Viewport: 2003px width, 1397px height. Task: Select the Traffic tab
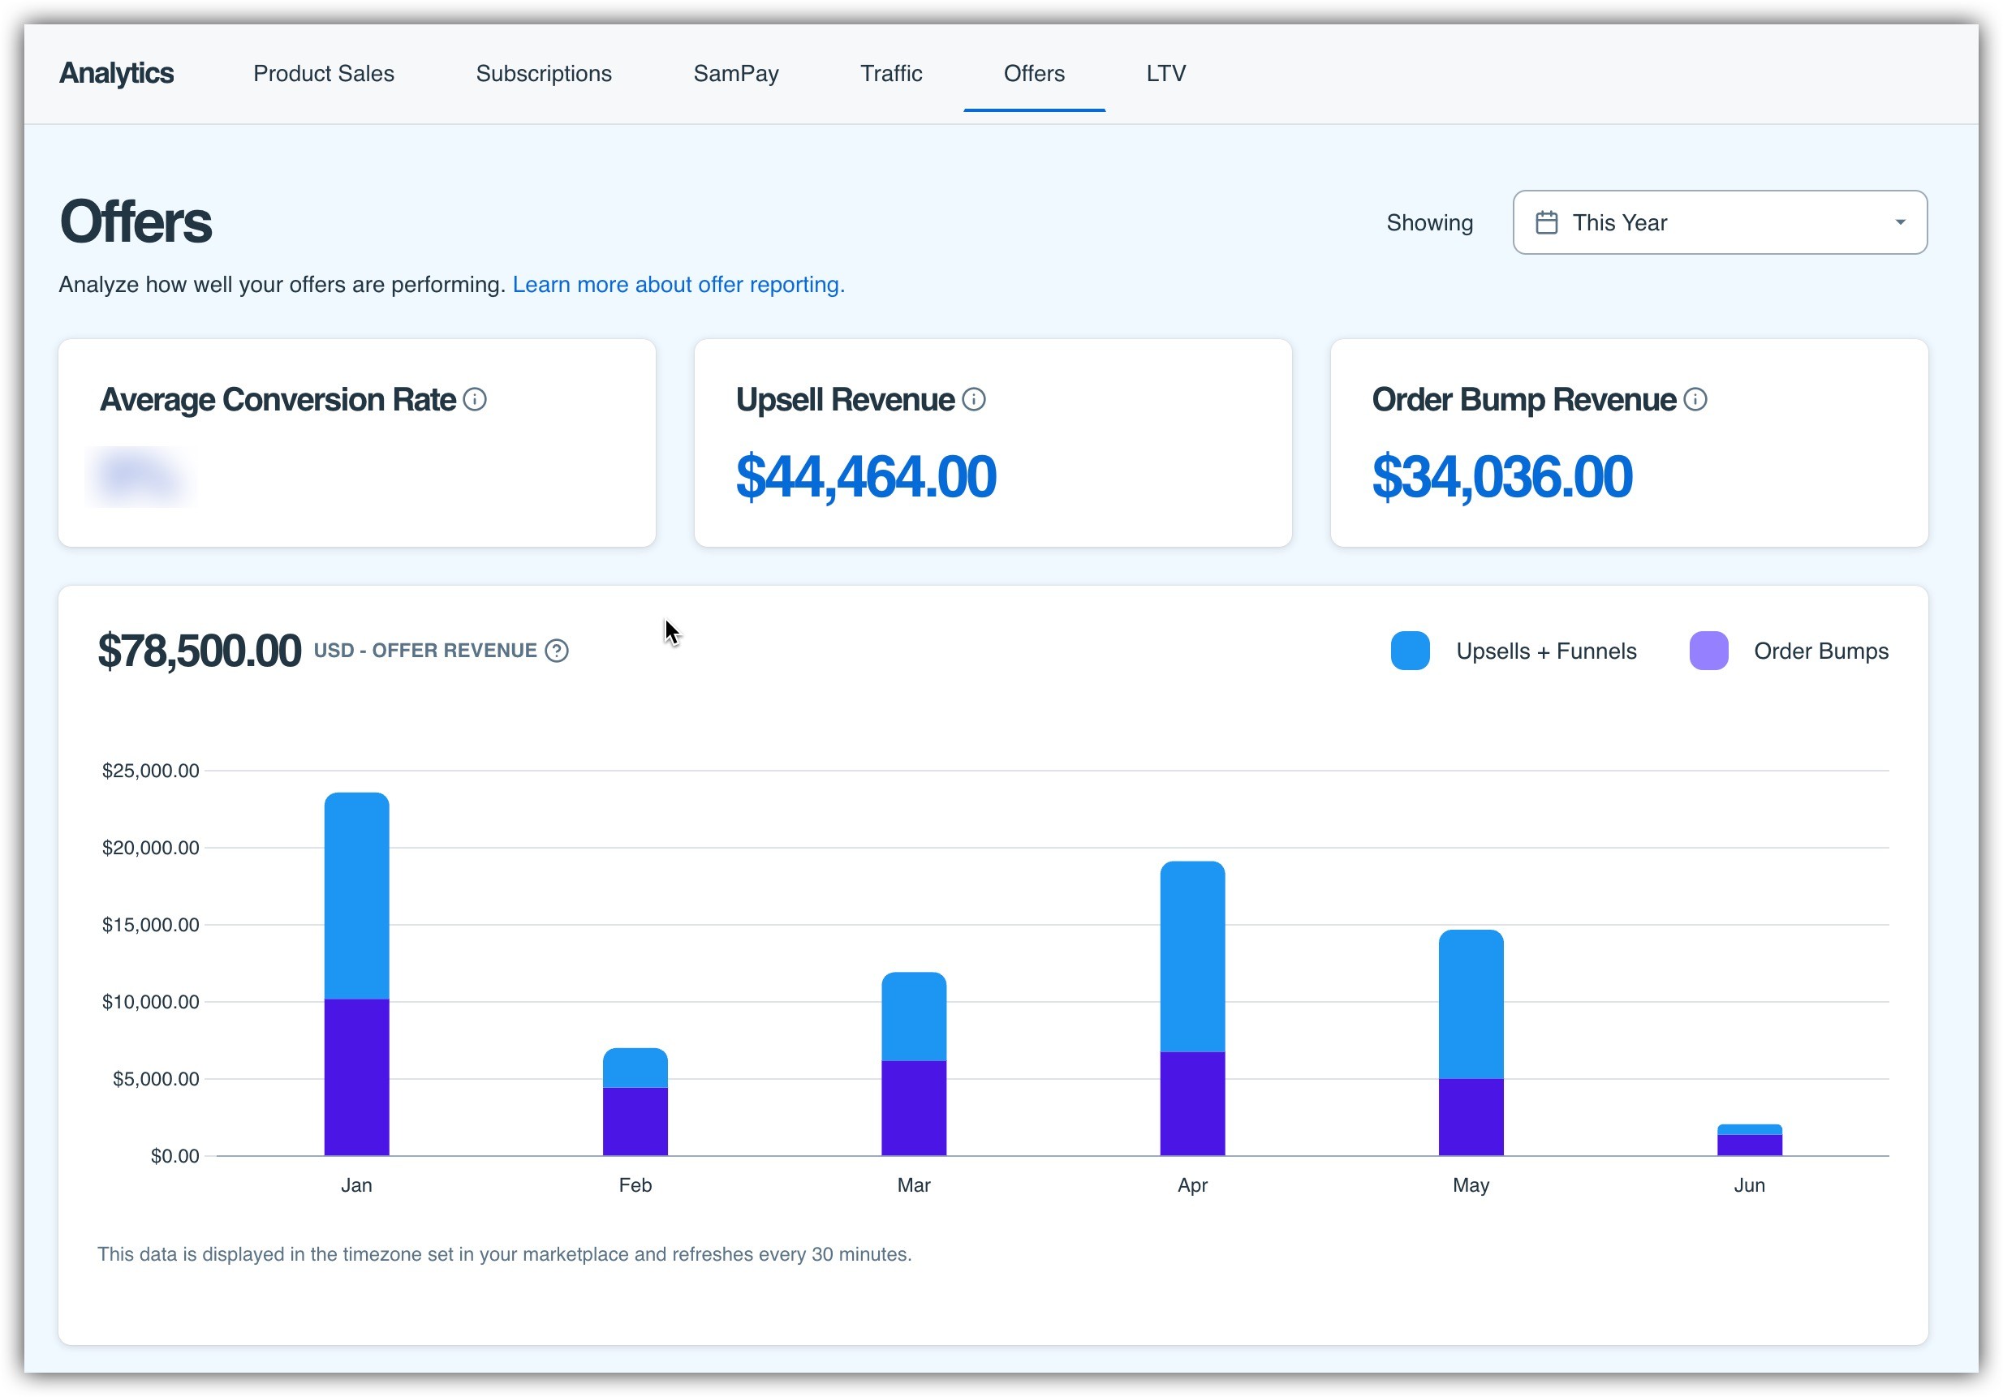tap(890, 73)
